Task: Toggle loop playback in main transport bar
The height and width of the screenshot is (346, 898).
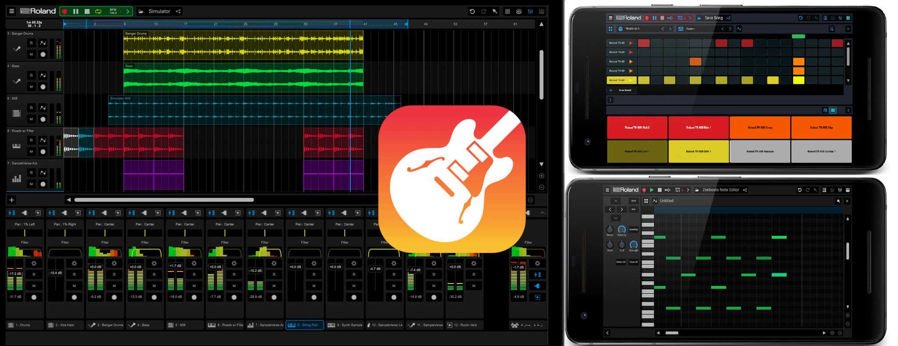Action: 98,11
